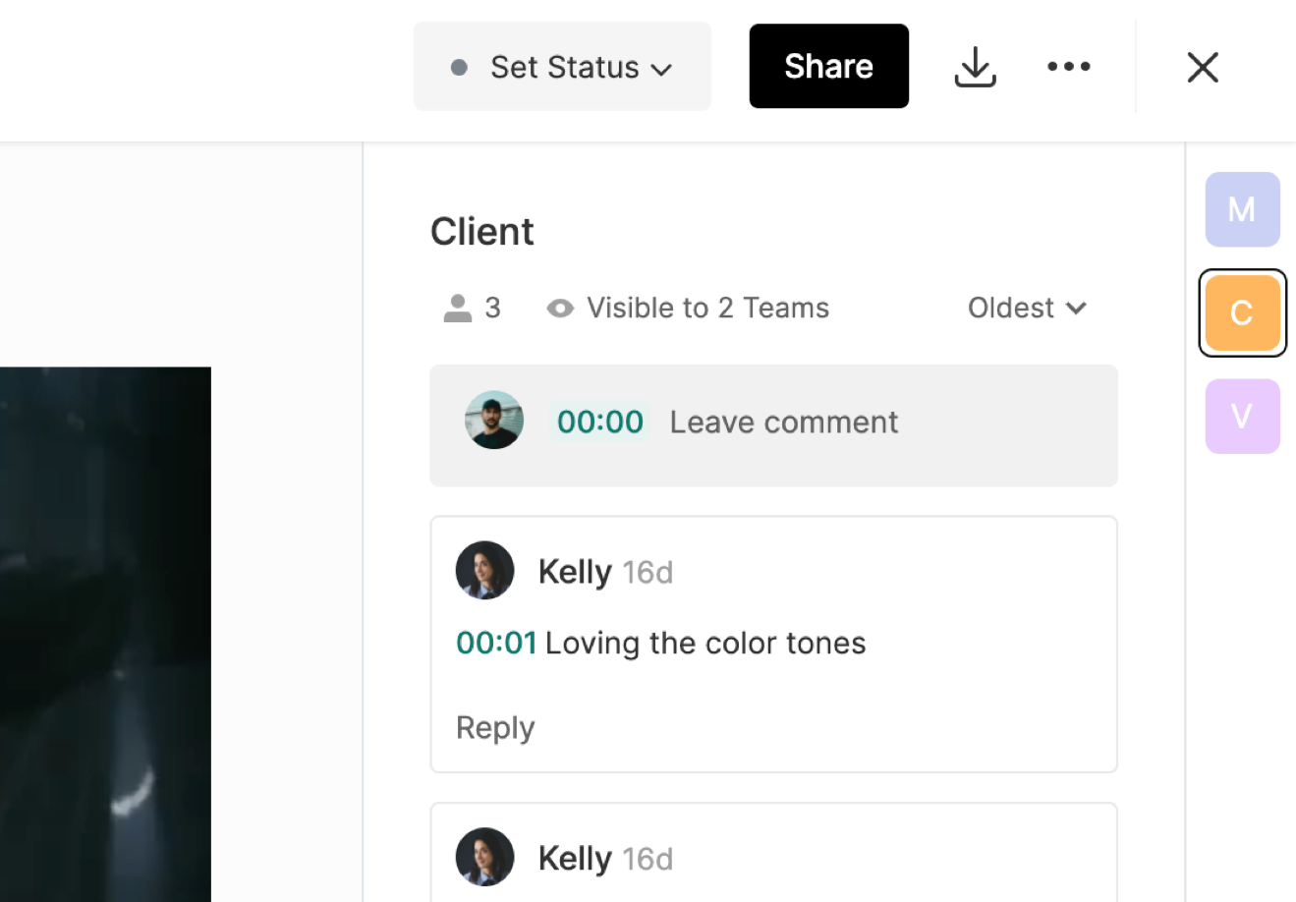The image size is (1296, 902).
Task: Close the review panel with X
Action: pyautogui.click(x=1203, y=68)
